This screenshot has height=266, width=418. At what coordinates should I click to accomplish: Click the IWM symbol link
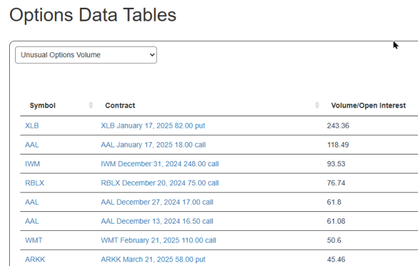tap(33, 164)
